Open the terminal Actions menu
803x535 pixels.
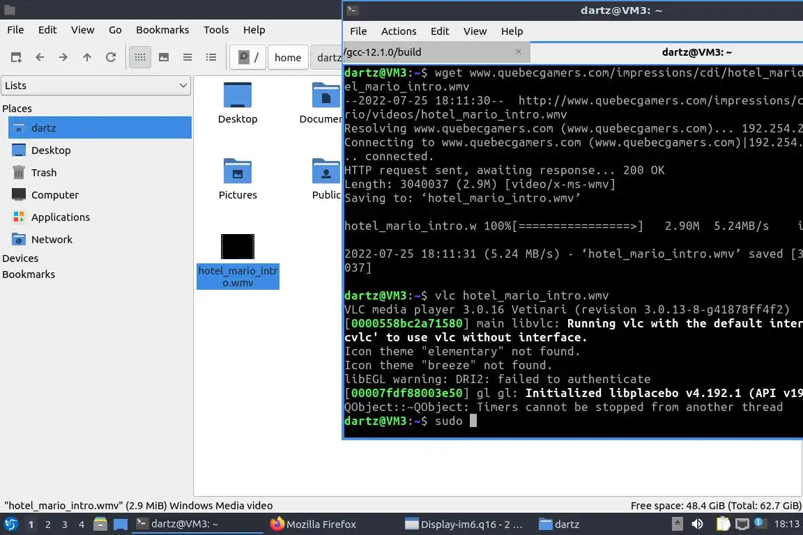[399, 31]
